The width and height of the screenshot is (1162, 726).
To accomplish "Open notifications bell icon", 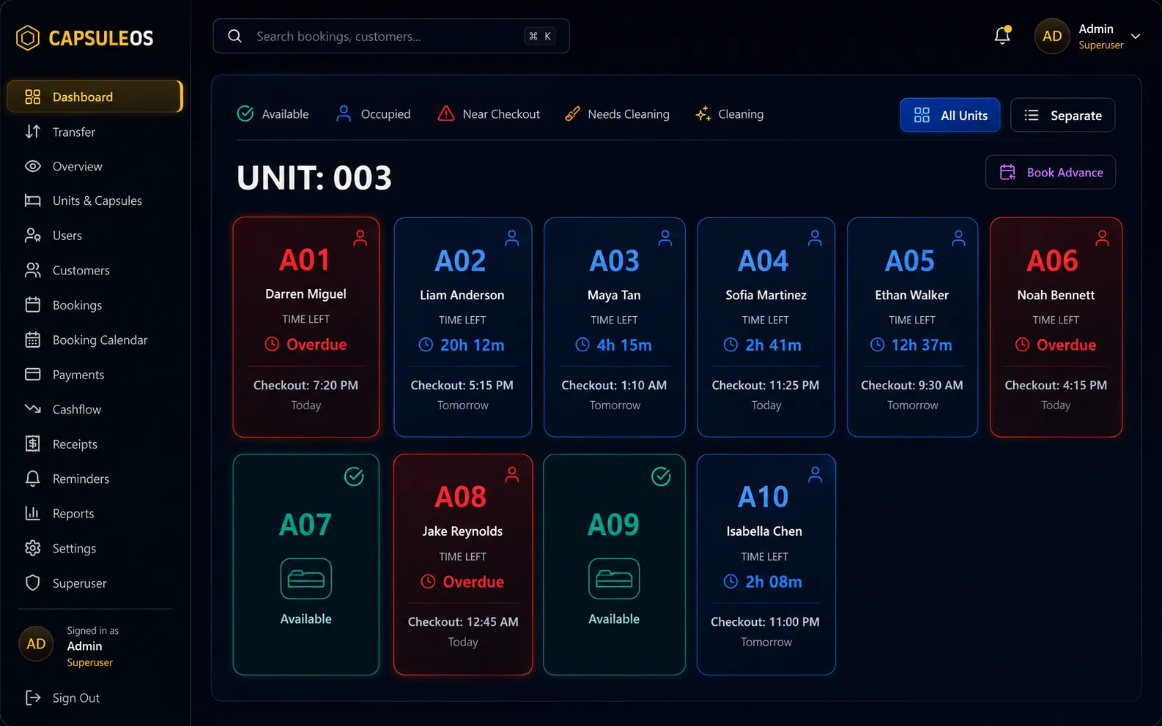I will point(1002,35).
